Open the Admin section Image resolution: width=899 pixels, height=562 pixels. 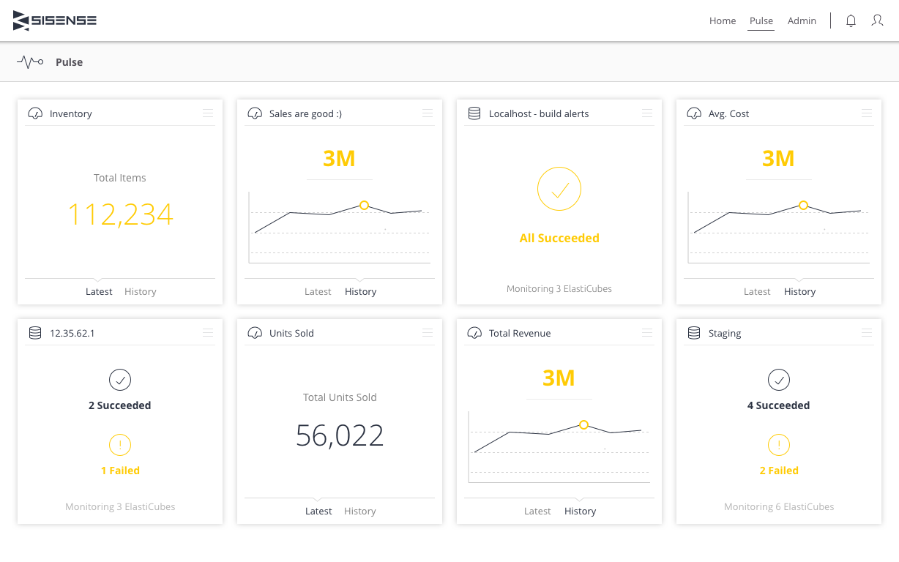click(x=802, y=20)
